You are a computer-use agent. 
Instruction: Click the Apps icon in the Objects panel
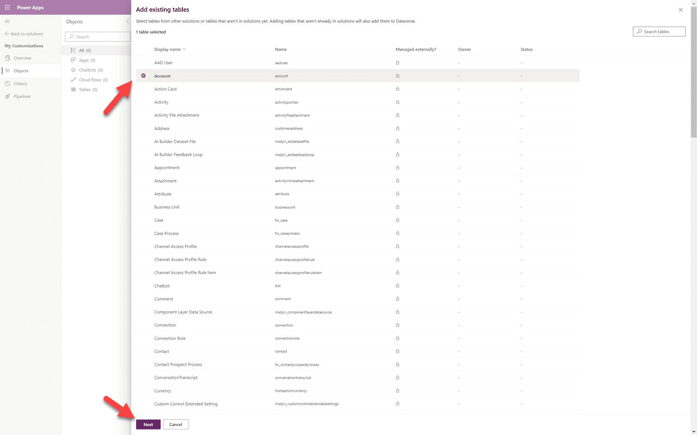[x=72, y=60]
